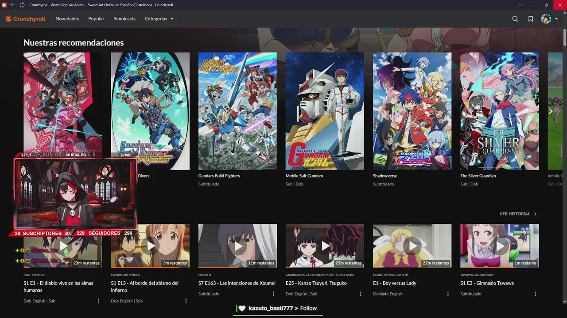Click the Nuestras recomendaciones heading
The image size is (567, 318).
(x=74, y=43)
